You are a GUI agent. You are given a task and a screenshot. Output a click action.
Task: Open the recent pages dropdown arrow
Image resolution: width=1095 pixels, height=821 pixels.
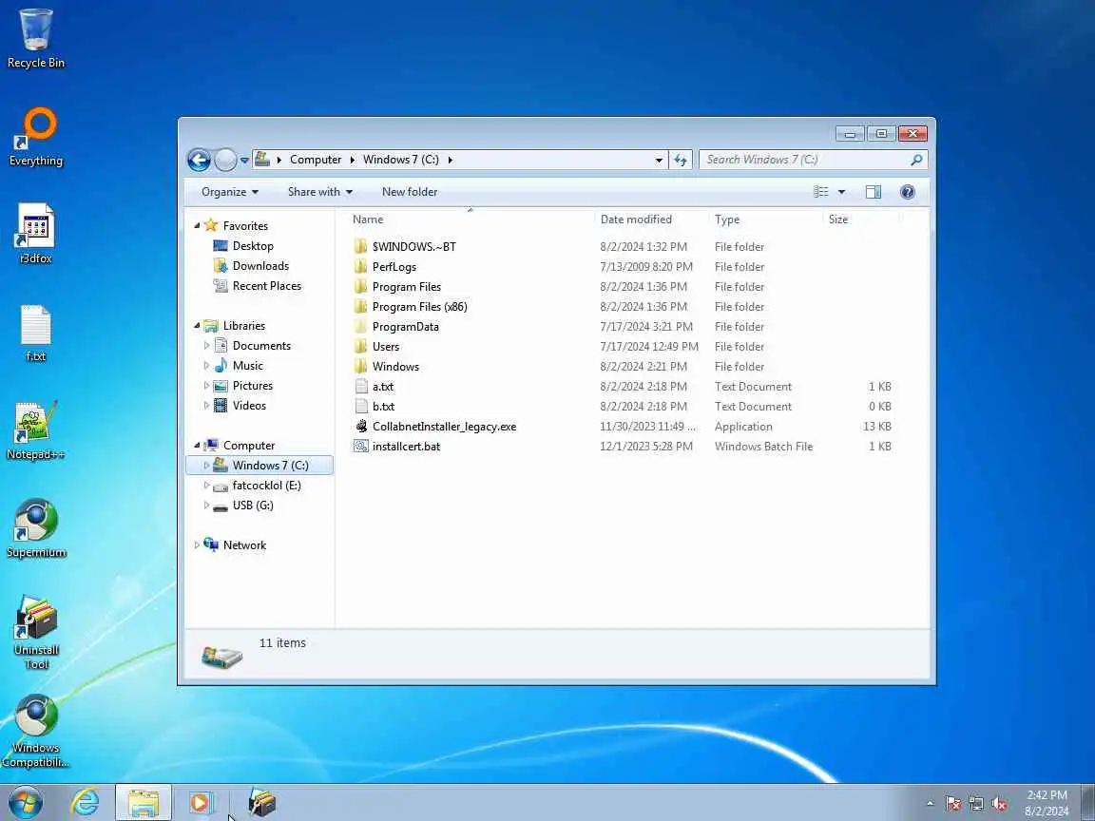pyautogui.click(x=244, y=160)
